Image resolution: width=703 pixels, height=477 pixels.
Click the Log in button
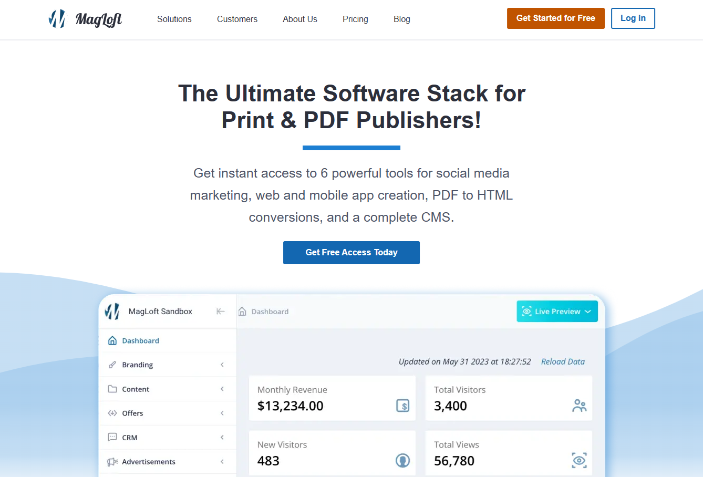(633, 18)
